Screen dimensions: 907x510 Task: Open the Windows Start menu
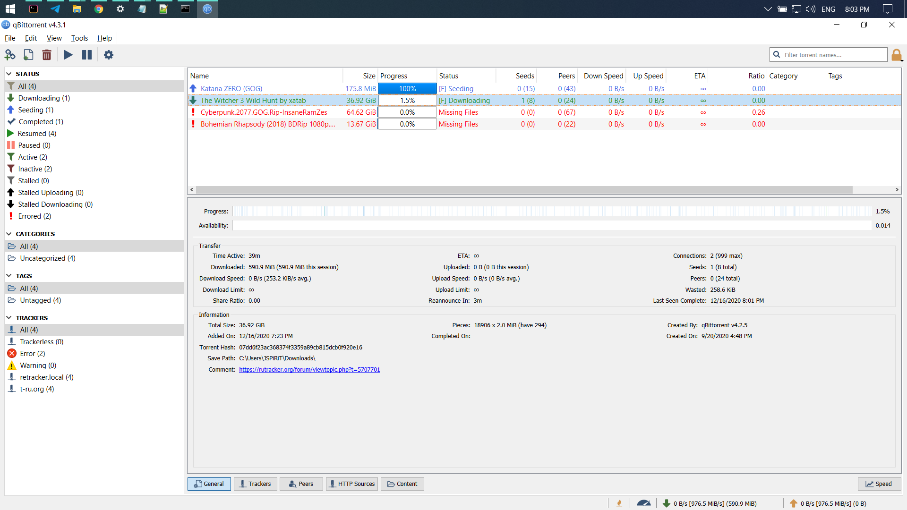pyautogui.click(x=10, y=8)
